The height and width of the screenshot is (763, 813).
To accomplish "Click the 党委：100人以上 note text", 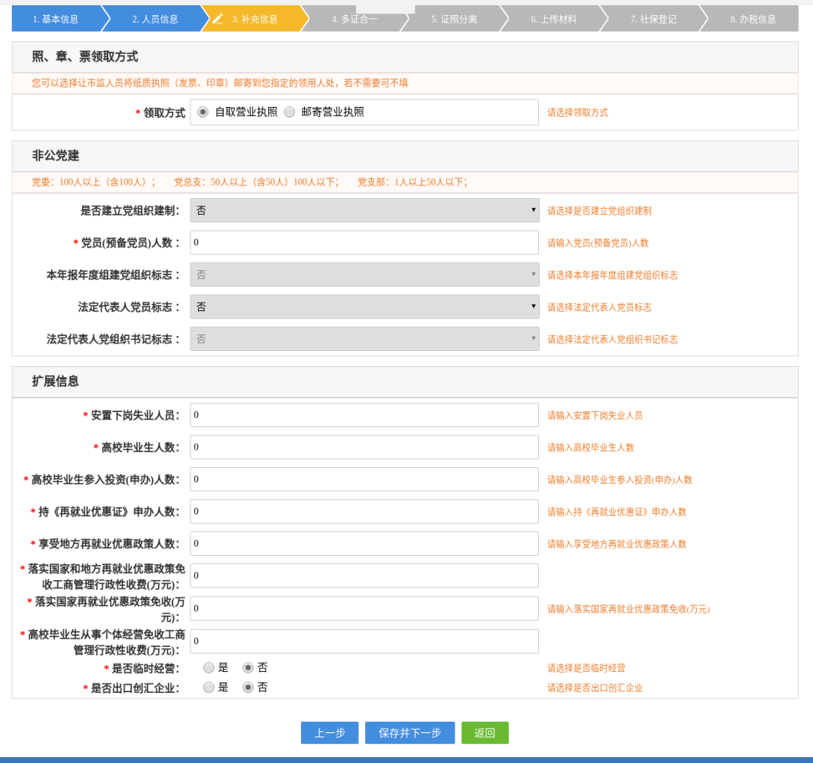I will coord(93,182).
